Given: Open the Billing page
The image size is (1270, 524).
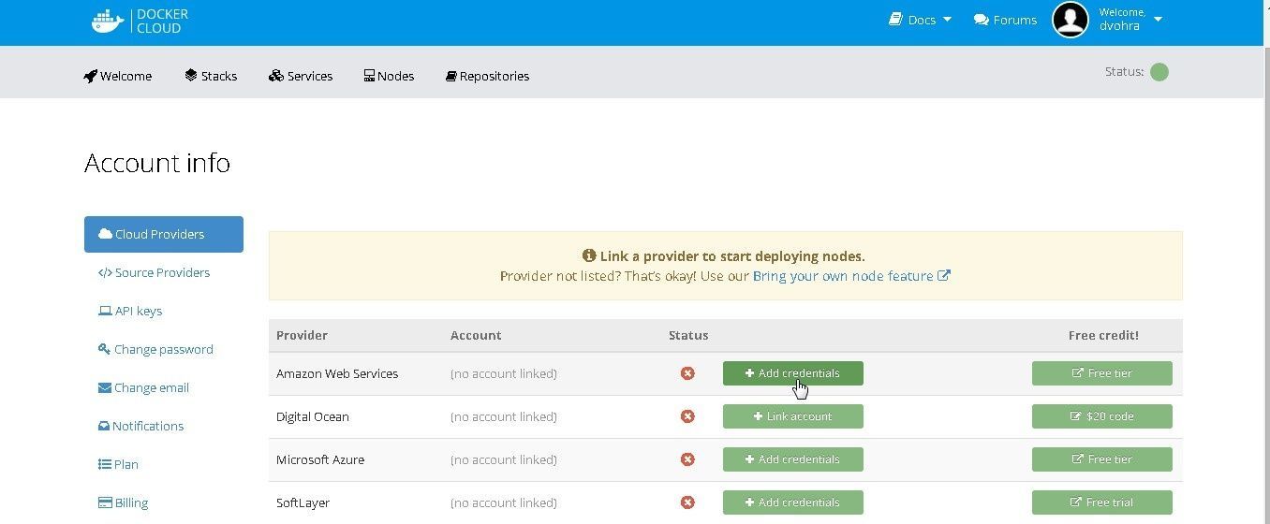Looking at the screenshot, I should point(123,503).
